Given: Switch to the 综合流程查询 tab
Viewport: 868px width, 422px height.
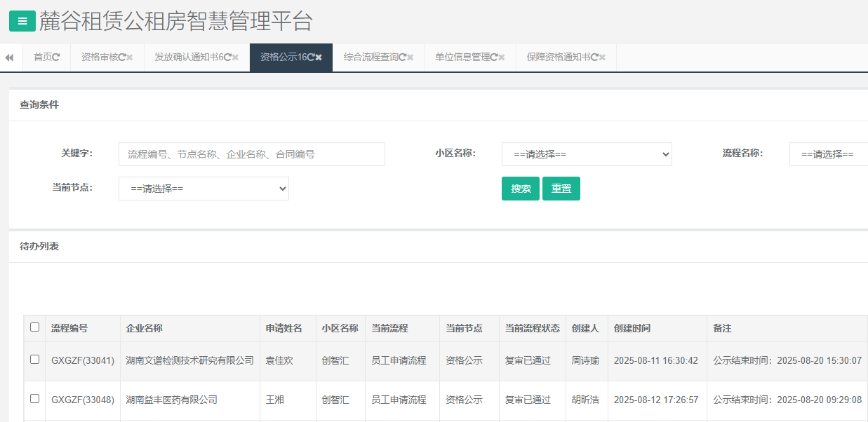Looking at the screenshot, I should (370, 57).
